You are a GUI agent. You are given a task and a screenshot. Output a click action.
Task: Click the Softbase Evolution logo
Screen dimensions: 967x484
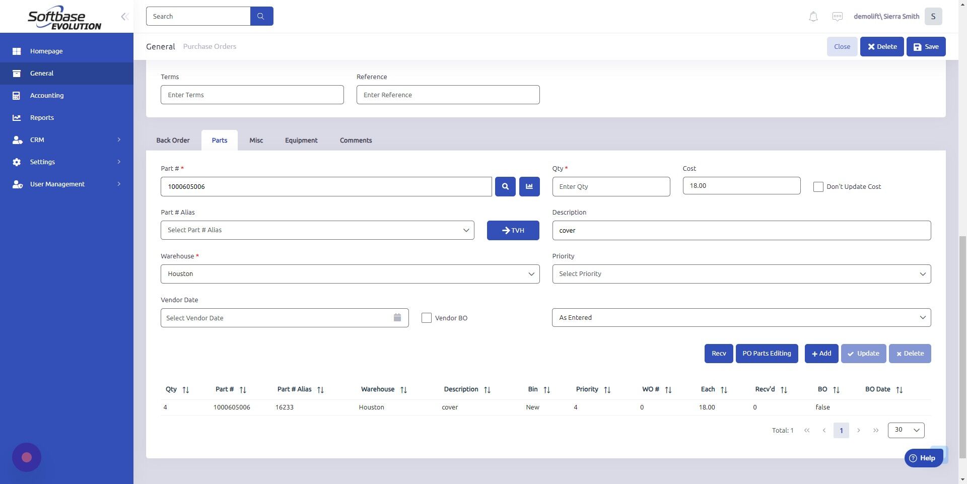tap(65, 17)
